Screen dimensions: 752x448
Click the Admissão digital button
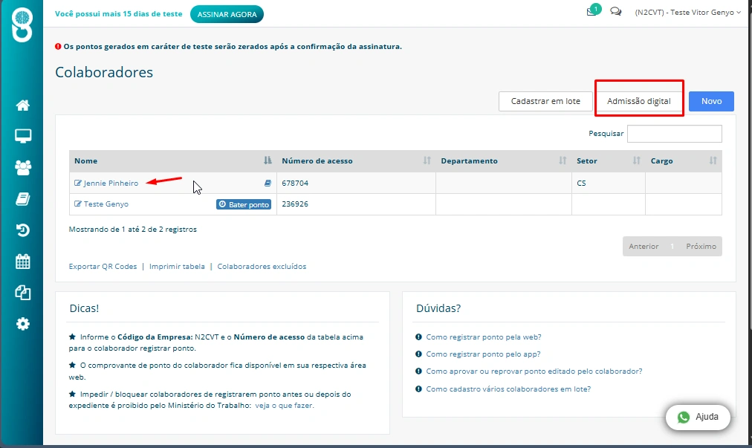tap(639, 101)
